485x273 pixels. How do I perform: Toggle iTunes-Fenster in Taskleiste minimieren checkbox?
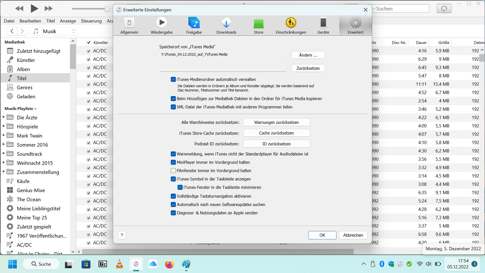[x=180, y=187]
